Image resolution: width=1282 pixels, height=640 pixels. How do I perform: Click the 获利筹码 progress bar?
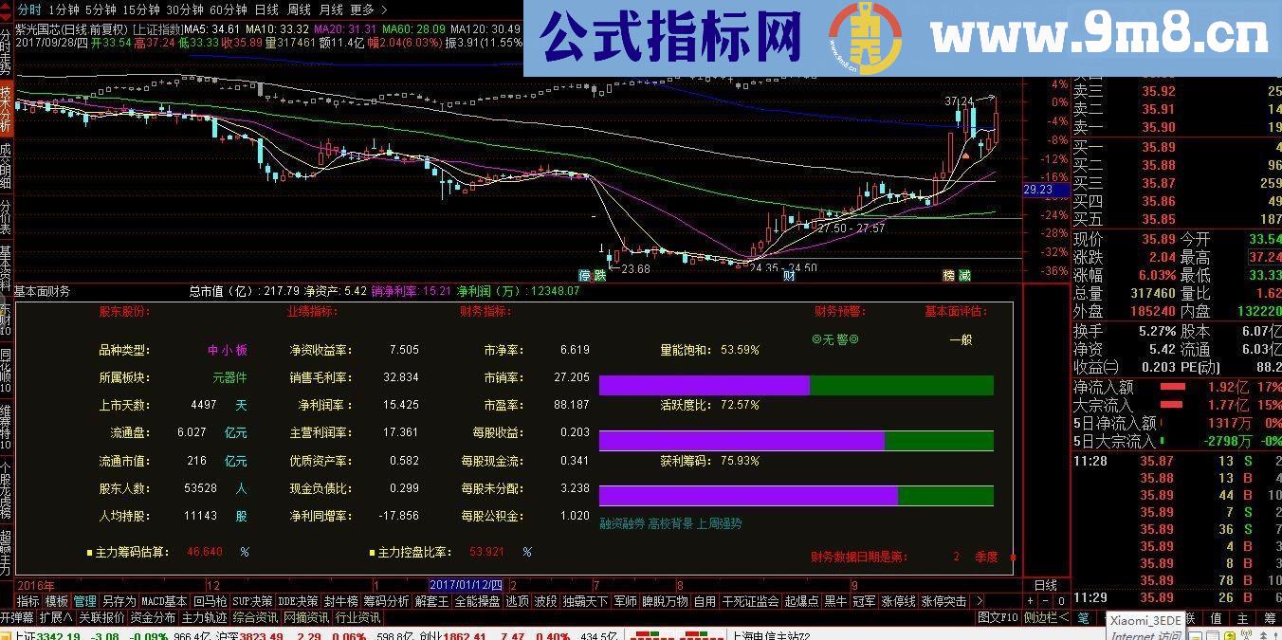[x=797, y=496]
